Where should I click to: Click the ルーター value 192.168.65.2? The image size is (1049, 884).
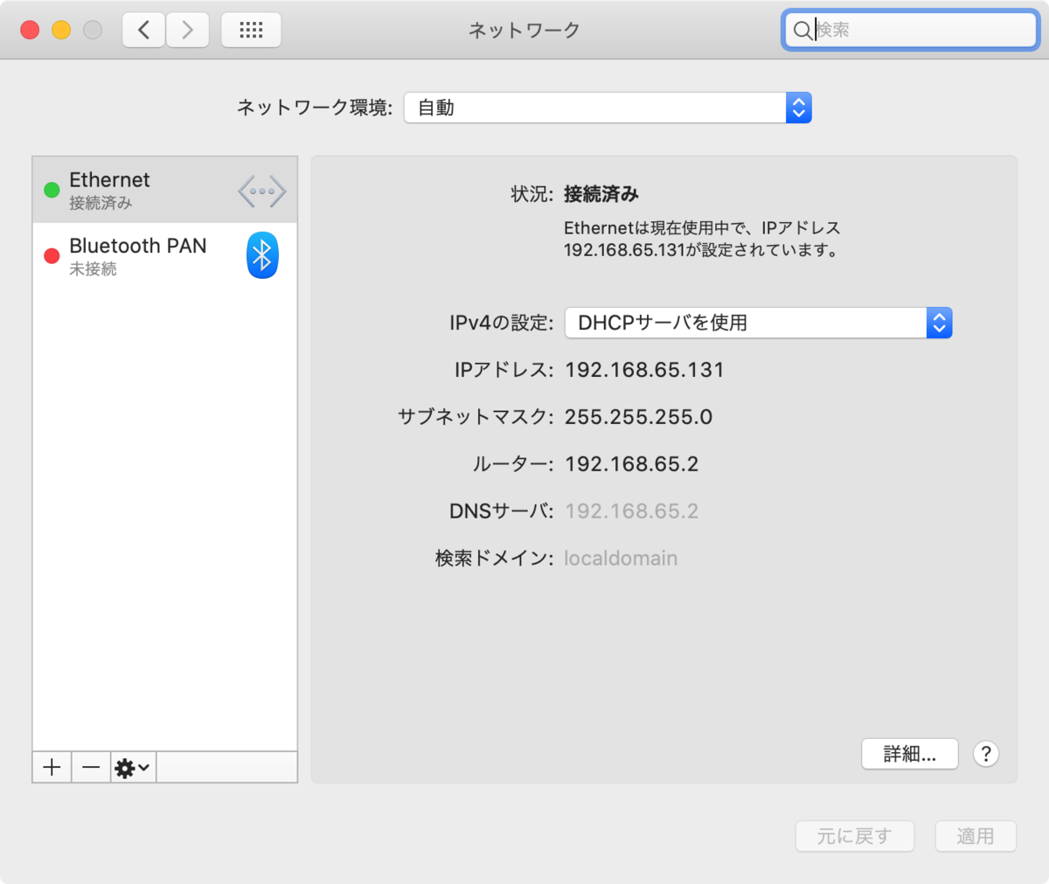(631, 464)
